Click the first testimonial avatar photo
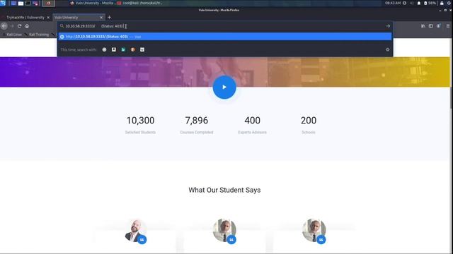Screen dimensions: 453x254 coord(134,230)
